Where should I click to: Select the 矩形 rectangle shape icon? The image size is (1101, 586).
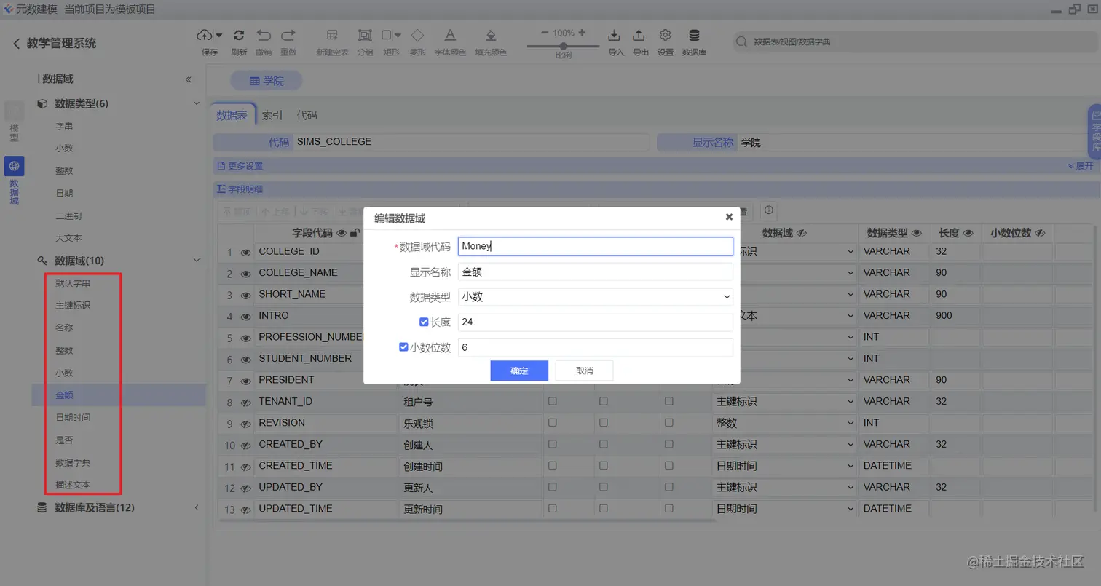point(387,35)
